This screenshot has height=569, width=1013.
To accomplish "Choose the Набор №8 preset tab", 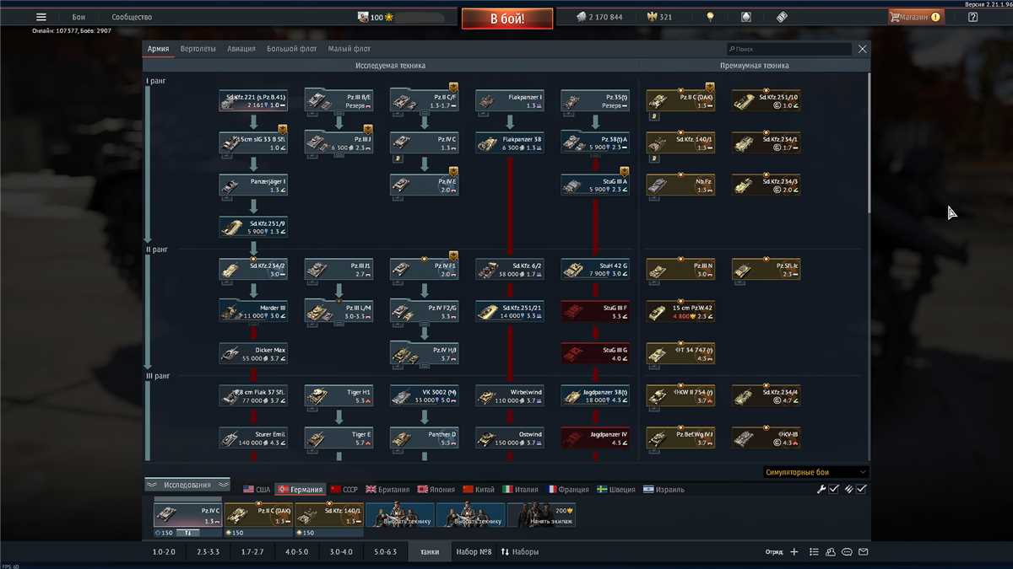I will tap(474, 552).
